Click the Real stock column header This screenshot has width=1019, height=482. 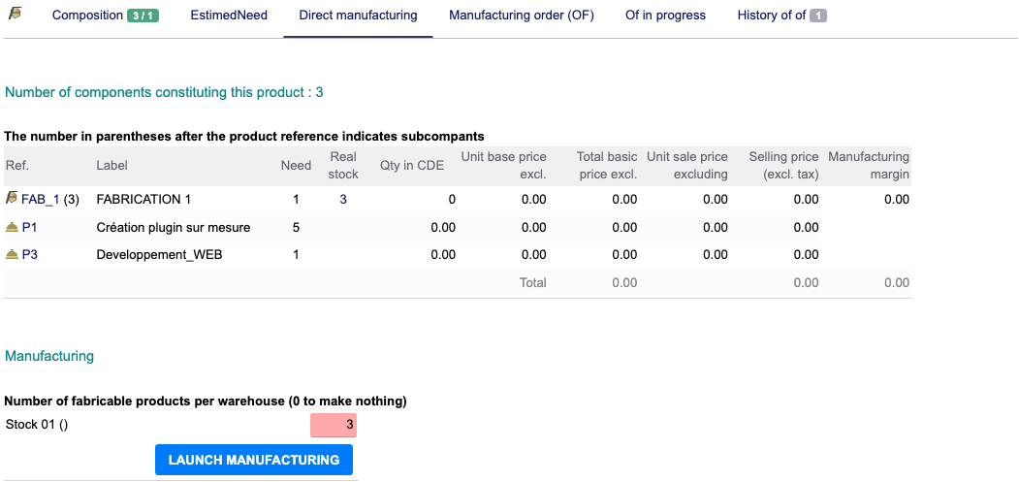click(342, 166)
